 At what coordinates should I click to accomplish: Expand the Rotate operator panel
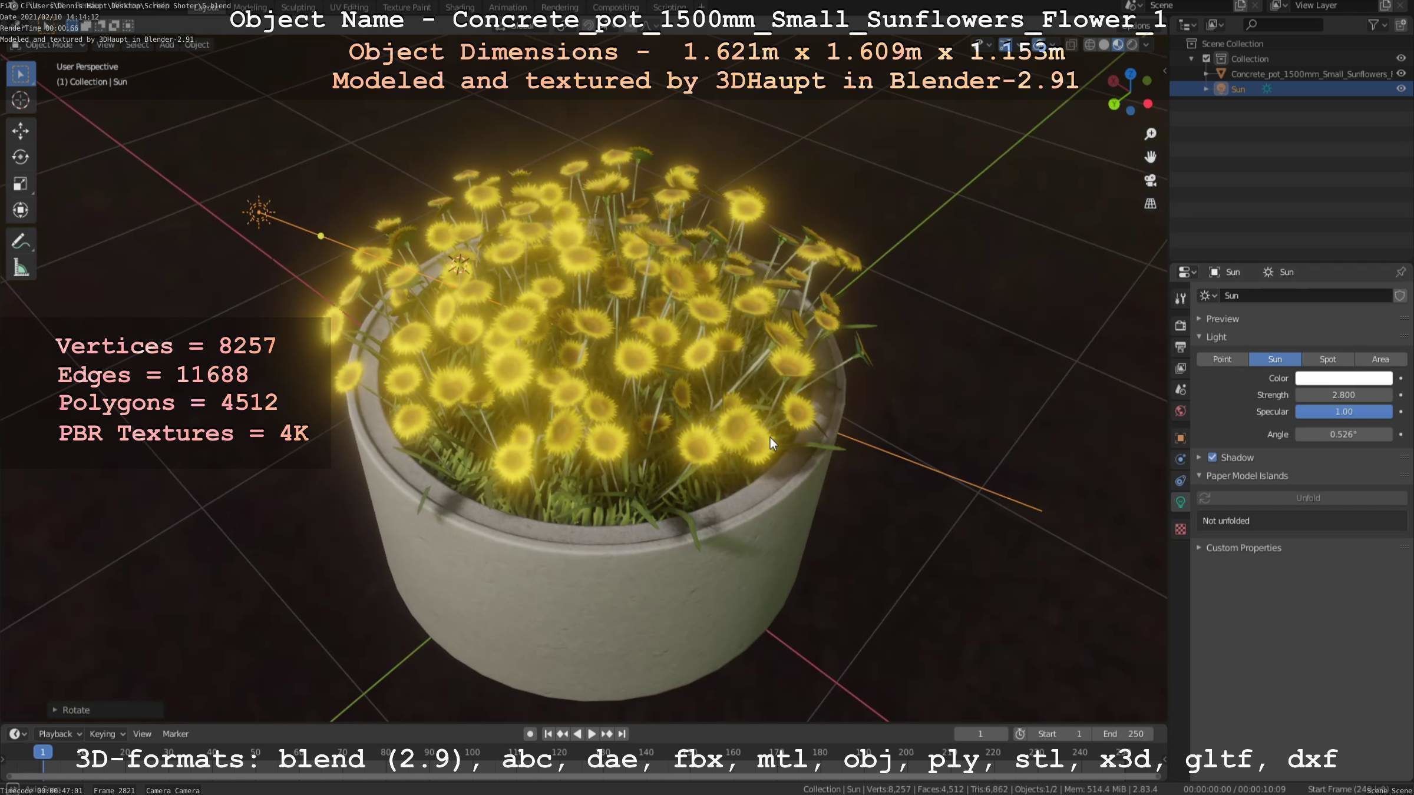tap(55, 710)
